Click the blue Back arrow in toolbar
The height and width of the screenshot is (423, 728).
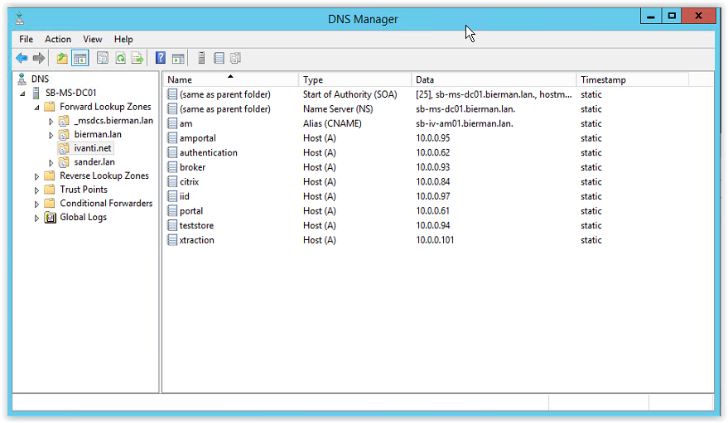pyautogui.click(x=22, y=58)
